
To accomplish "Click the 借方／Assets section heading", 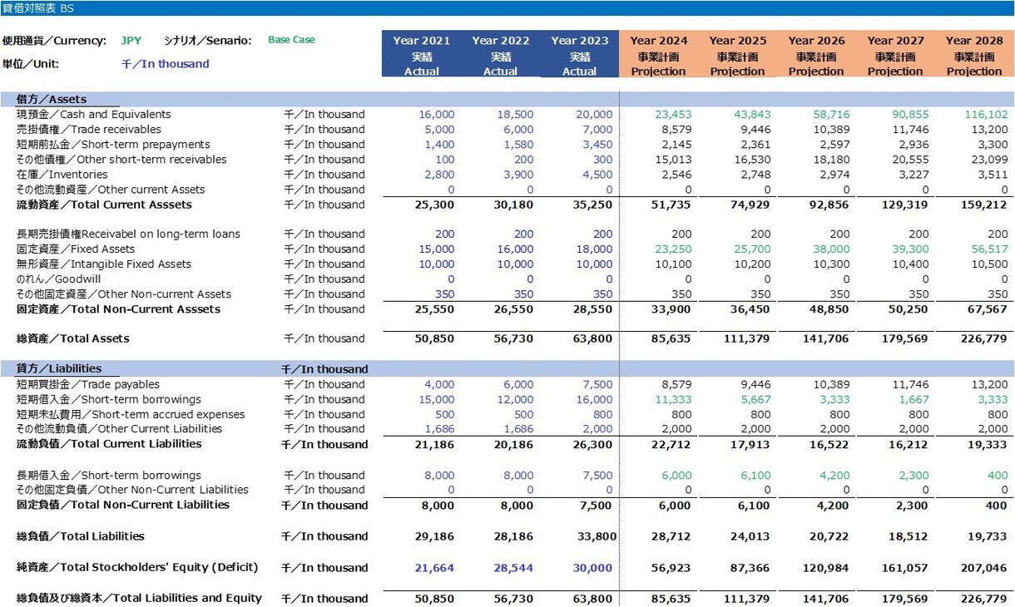I will pos(52,99).
